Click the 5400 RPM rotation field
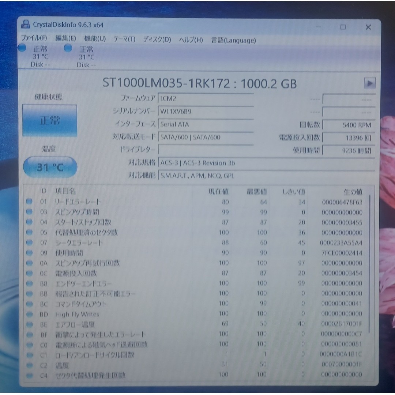The image size is (395, 395). [349, 125]
